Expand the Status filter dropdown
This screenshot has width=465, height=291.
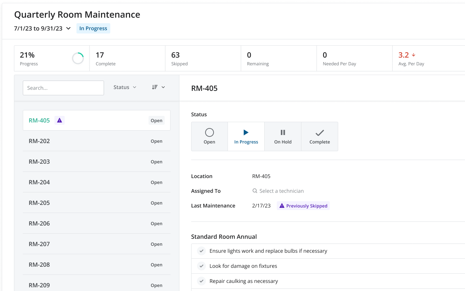coord(125,87)
